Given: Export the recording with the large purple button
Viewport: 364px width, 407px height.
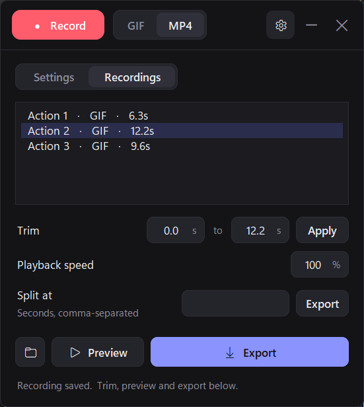Looking at the screenshot, I should tap(250, 351).
